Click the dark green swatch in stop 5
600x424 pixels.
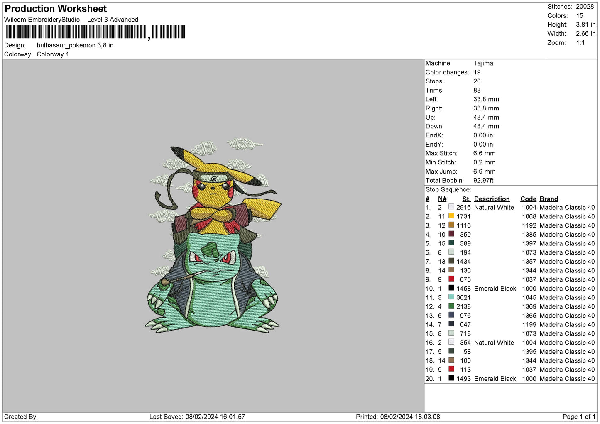tap(451, 243)
